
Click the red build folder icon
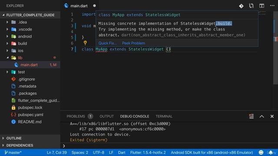point(13,43)
